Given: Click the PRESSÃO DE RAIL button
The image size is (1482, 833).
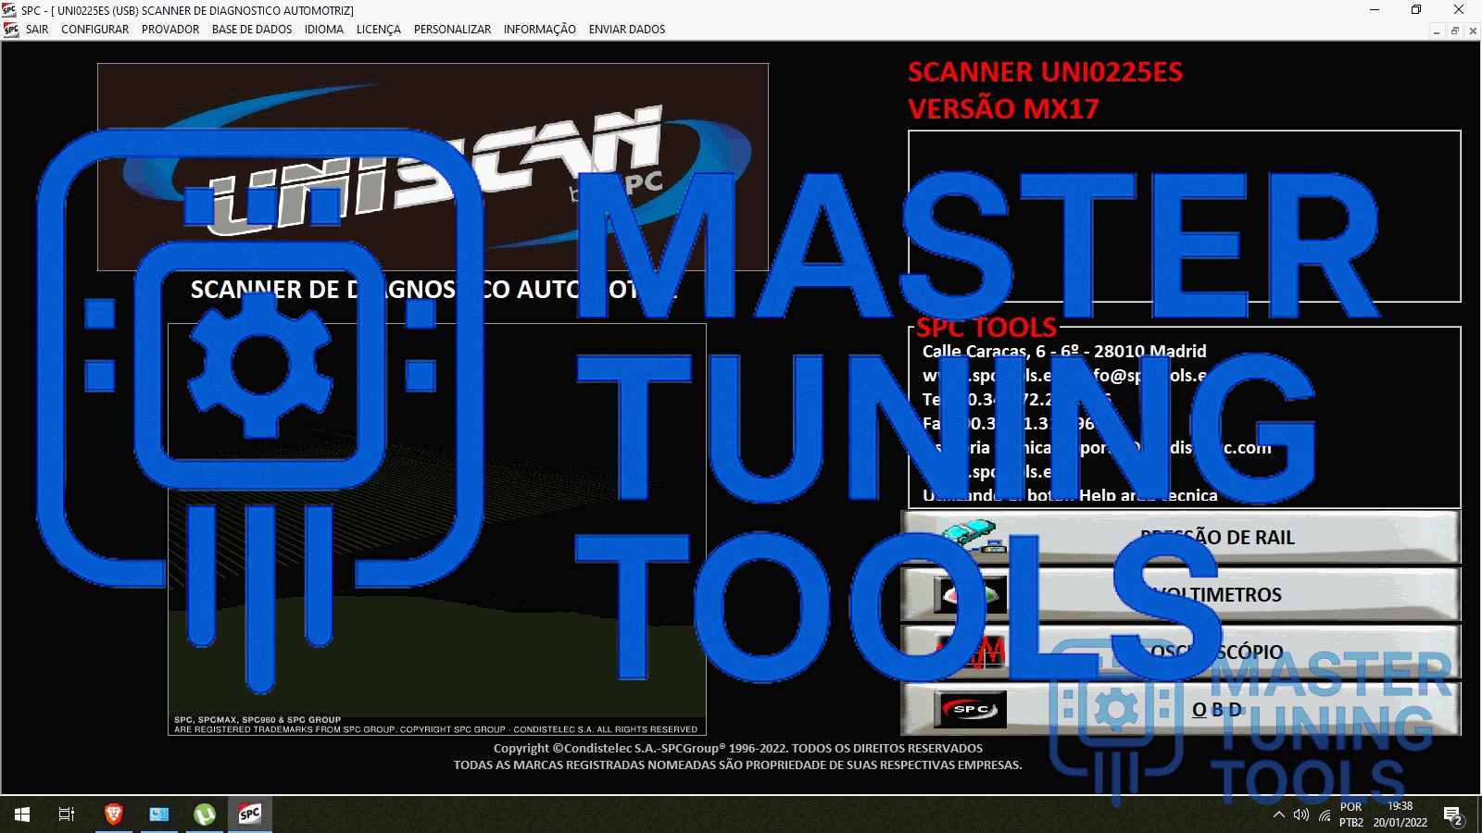Looking at the screenshot, I should coord(1181,538).
